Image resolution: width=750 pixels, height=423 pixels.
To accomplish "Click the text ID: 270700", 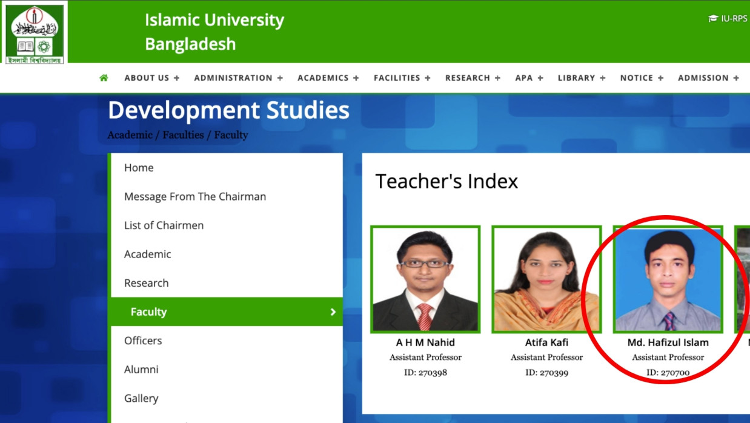I will 668,373.
